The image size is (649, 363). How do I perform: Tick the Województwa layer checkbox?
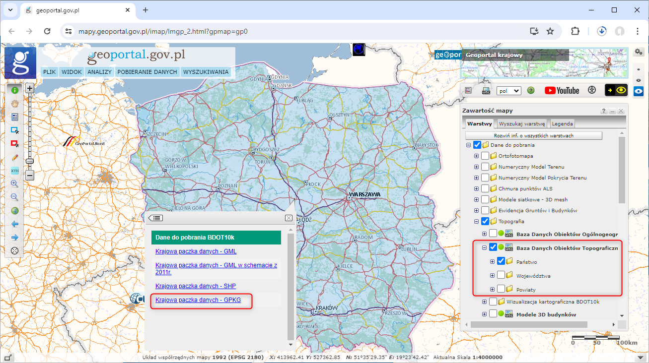coord(501,275)
